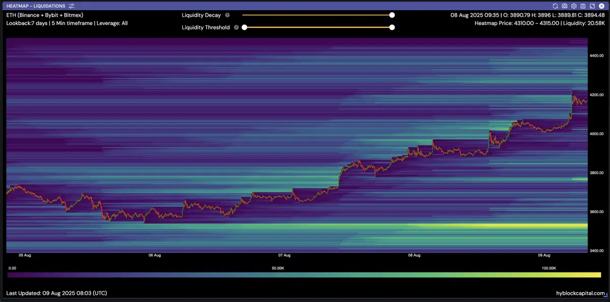Click the Liquidity Threshold right handle

[392, 27]
